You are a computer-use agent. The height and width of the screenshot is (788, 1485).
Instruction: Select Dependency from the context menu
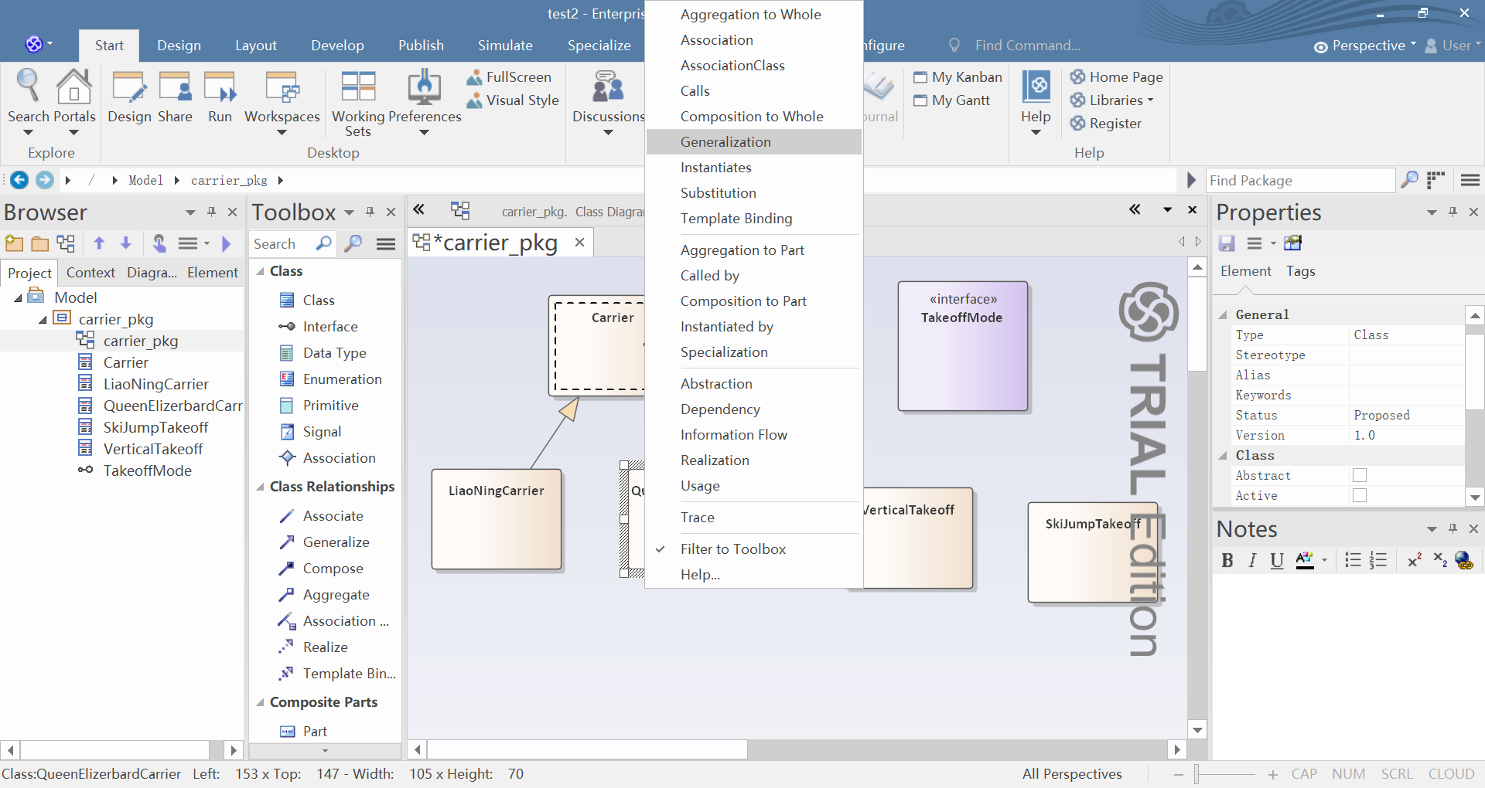(754, 409)
